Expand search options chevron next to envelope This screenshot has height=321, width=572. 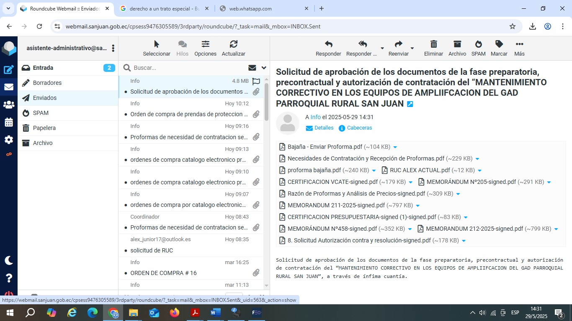click(x=264, y=68)
